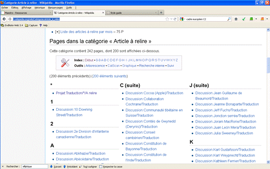Click the wrench tools icon in Index box
Viewport: 270px width, 169px height.
click(x=65, y=62)
